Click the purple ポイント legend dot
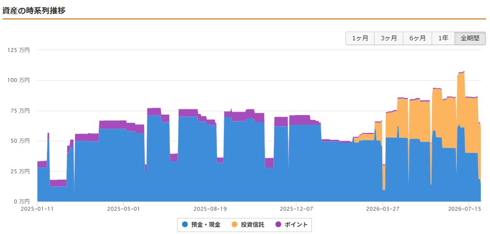 [278, 225]
